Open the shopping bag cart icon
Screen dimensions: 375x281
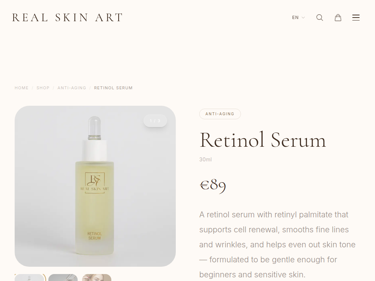point(338,18)
